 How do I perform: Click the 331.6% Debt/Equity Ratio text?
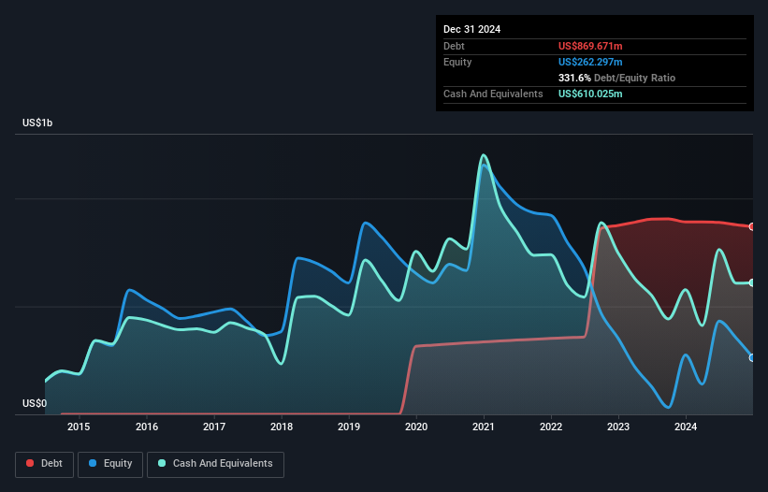coord(616,78)
